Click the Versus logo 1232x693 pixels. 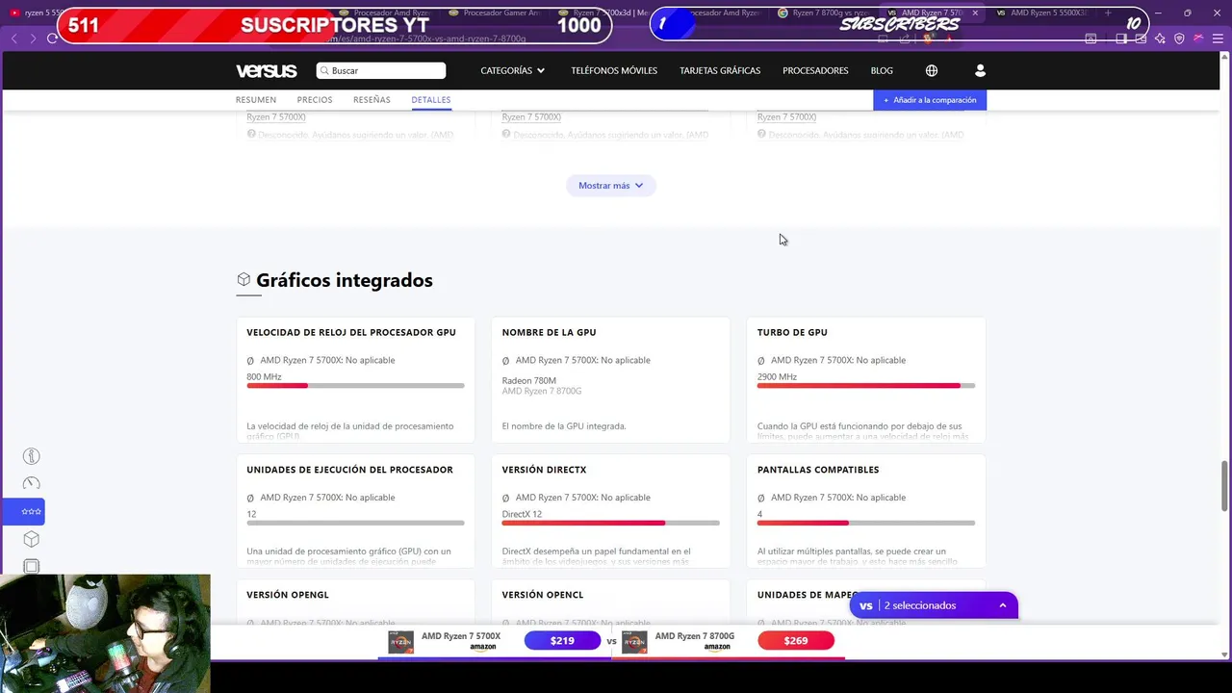[x=267, y=70]
